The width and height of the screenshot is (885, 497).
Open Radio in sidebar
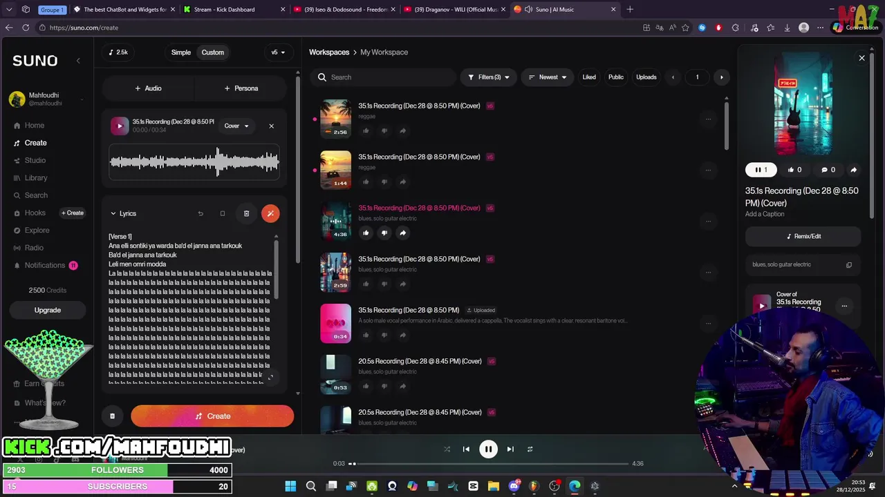pos(34,248)
